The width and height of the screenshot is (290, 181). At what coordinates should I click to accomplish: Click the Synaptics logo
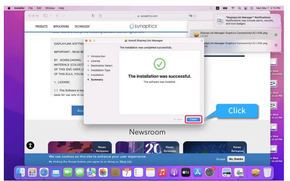[x=143, y=26]
